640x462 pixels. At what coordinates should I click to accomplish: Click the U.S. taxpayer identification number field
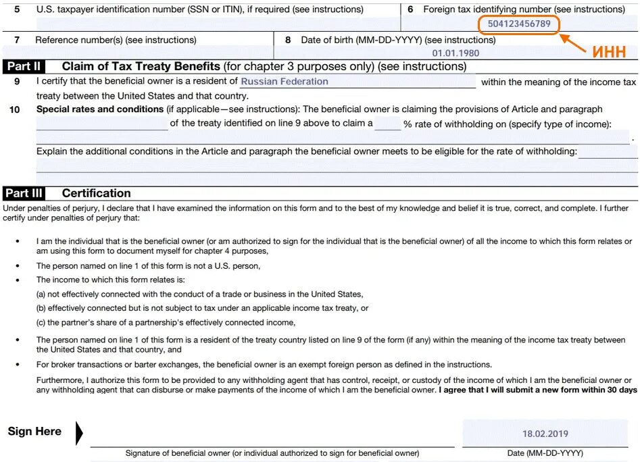click(218, 24)
